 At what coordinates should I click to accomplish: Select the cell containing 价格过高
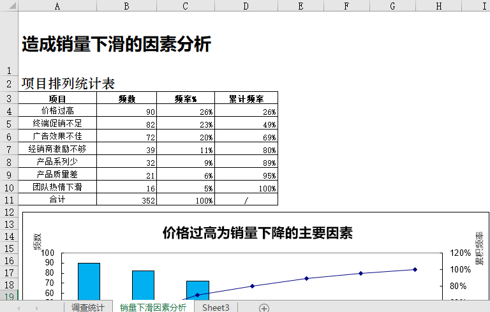click(57, 111)
